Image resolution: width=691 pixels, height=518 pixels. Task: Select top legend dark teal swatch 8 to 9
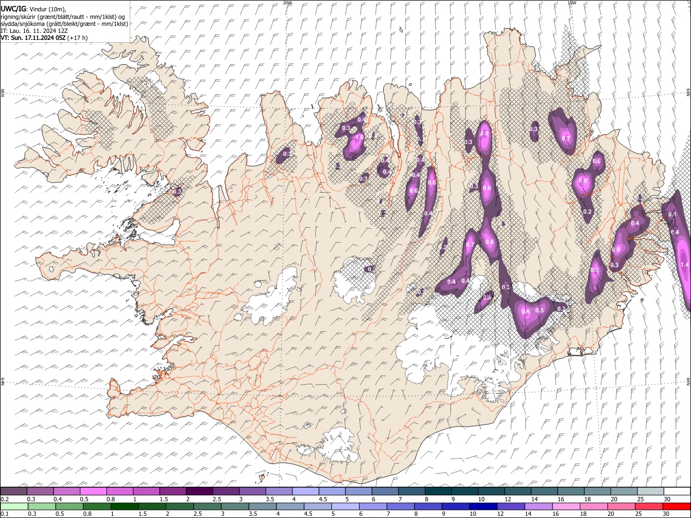[x=438, y=491]
